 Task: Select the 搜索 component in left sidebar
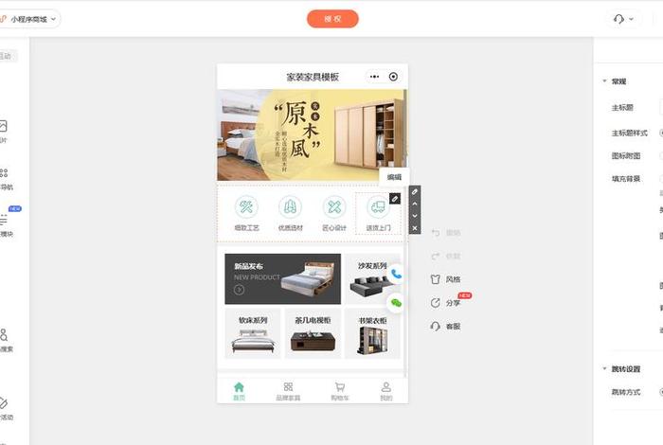tap(5, 341)
